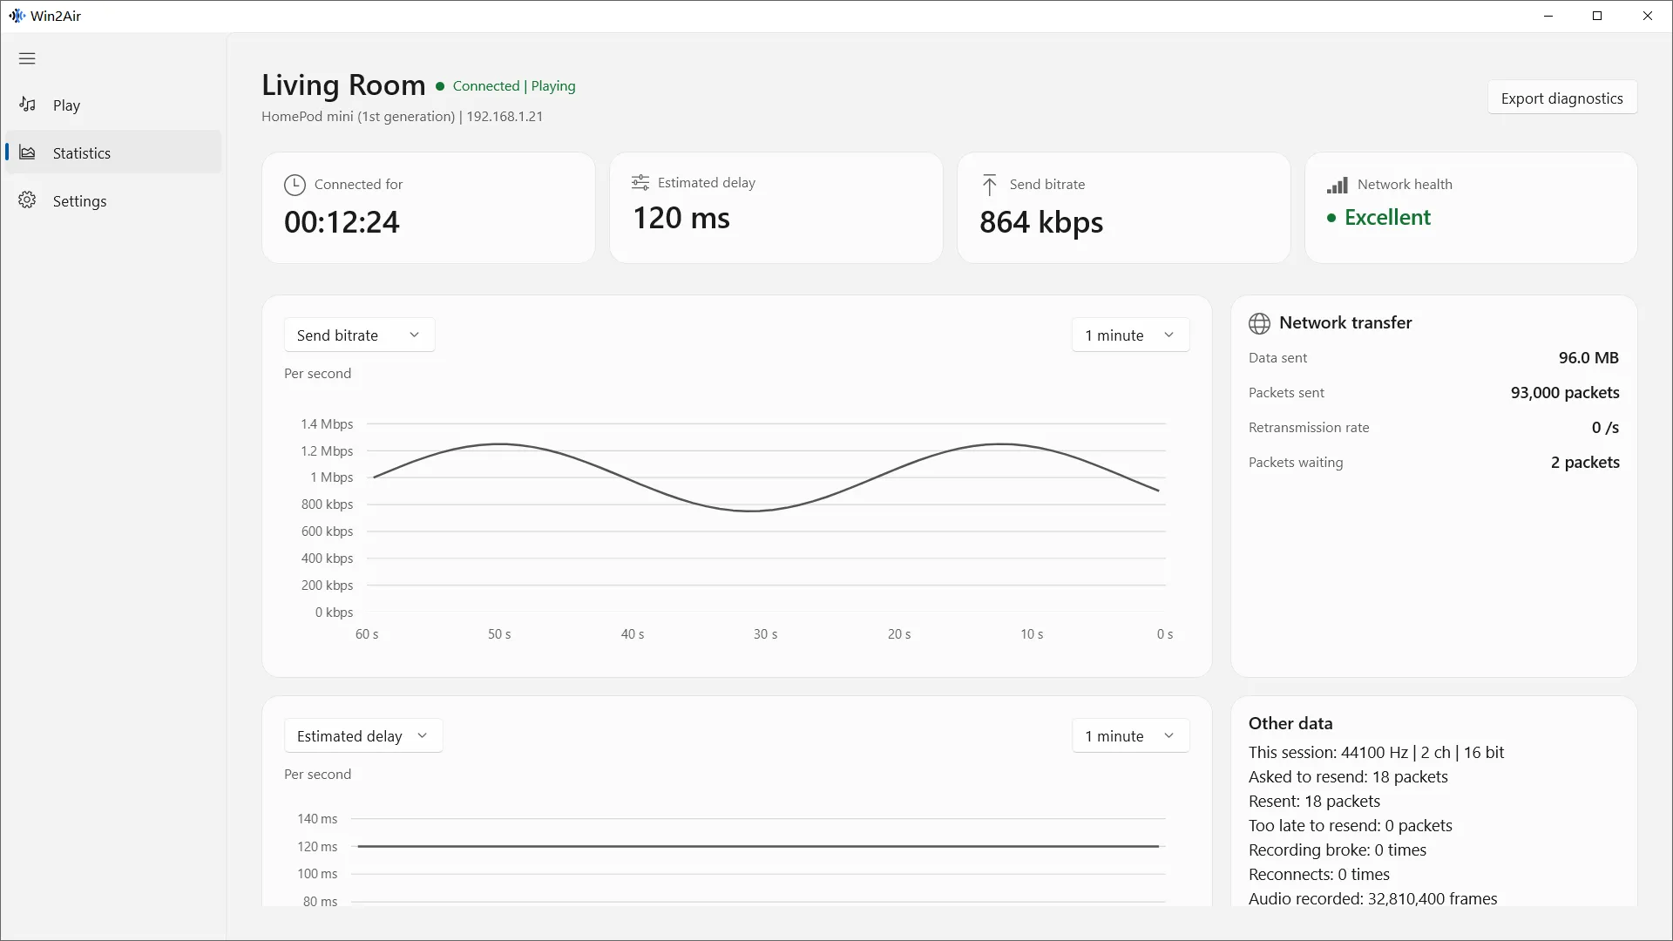This screenshot has width=1673, height=941.
Task: Click the Estimated delay sliders icon
Action: (640, 182)
